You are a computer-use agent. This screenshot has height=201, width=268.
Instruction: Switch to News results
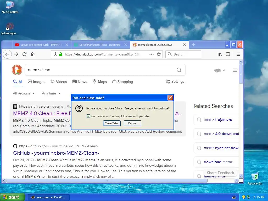(x=80, y=82)
